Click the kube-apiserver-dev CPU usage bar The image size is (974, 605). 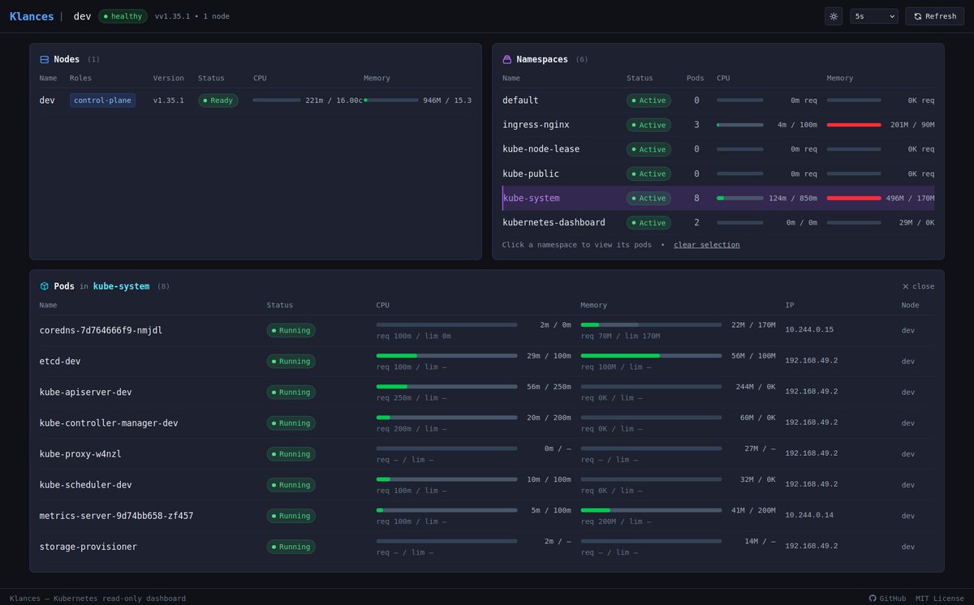446,386
